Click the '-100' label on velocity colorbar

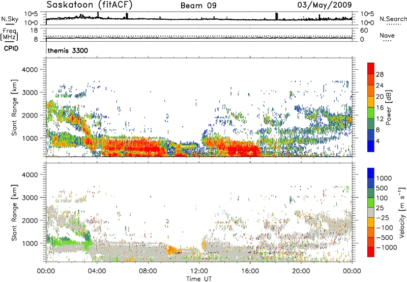click(385, 228)
